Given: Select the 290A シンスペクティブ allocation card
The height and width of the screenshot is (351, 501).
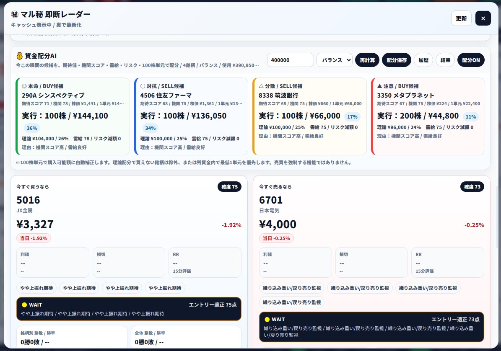Looking at the screenshot, I should (73, 116).
